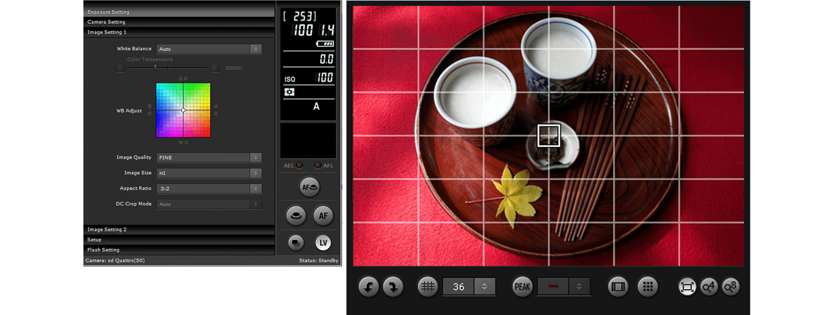The height and width of the screenshot is (315, 834).
Task: Rotate the live view image counterclockwise
Action: 368,287
